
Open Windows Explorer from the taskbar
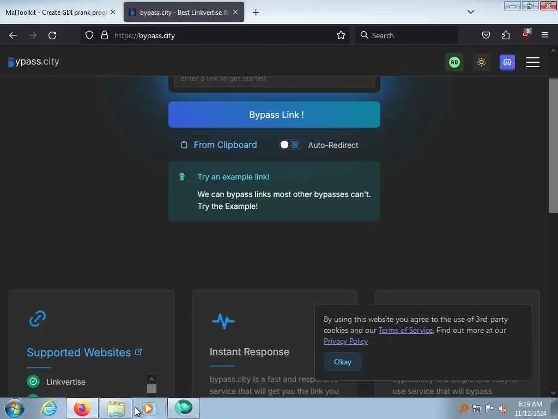pyautogui.click(x=116, y=408)
